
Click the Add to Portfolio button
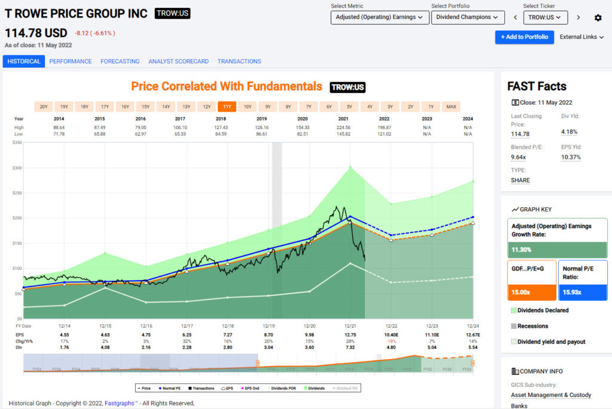pyautogui.click(x=524, y=37)
